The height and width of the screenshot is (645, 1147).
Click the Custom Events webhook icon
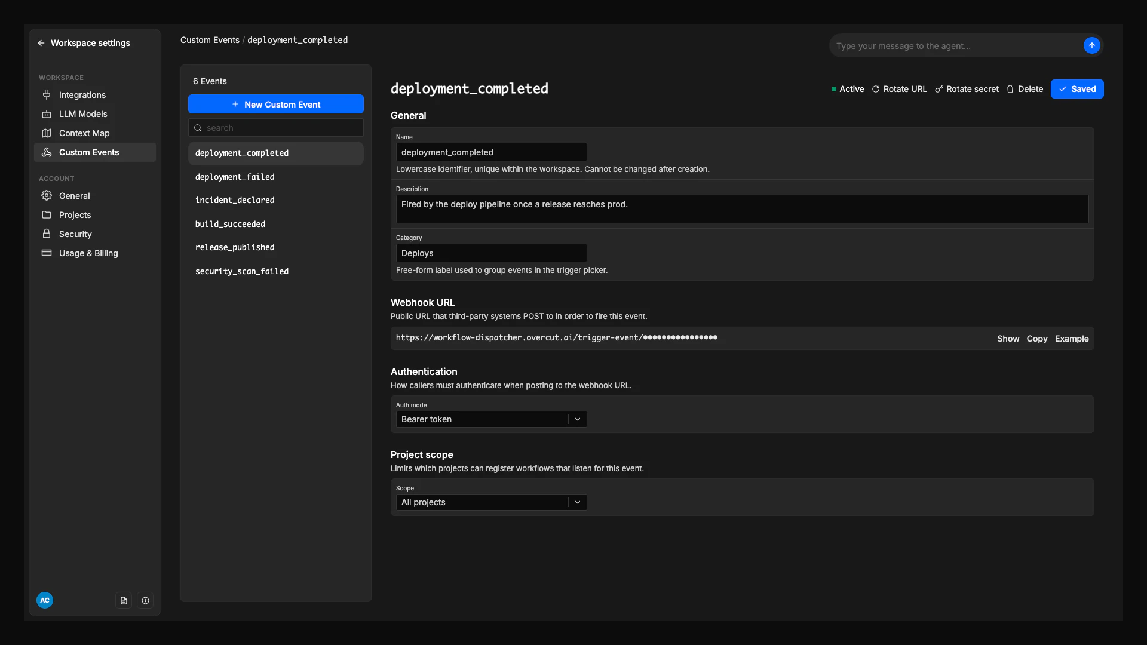[x=47, y=152]
